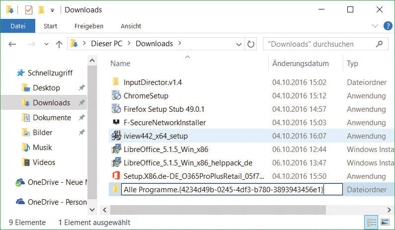Click the Refresh icon beside address bar
Image resolution: width=395 pixels, height=230 pixels.
coord(250,44)
